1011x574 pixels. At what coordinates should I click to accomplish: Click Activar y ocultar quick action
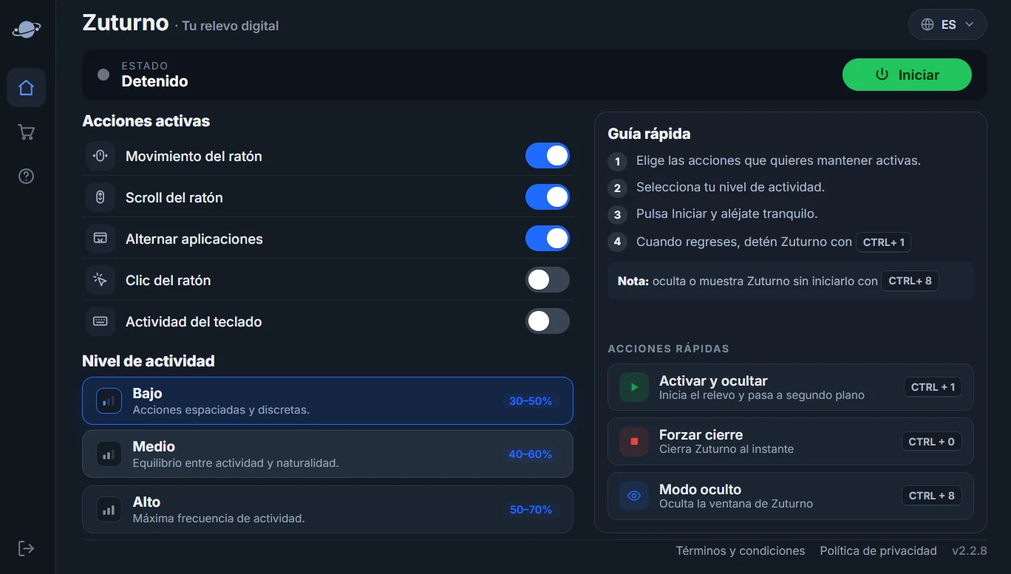tap(790, 387)
